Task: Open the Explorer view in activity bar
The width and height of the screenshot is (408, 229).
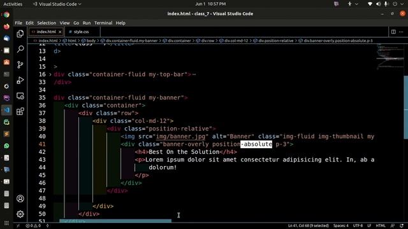Action: [20, 34]
